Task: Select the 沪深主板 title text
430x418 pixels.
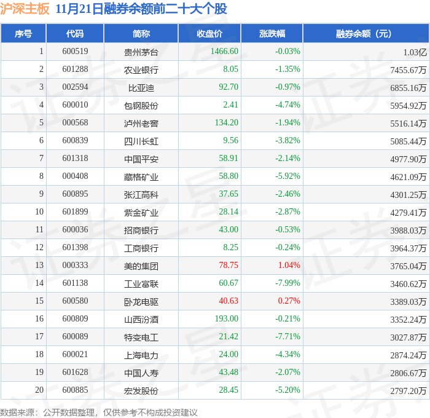Action: point(25,9)
